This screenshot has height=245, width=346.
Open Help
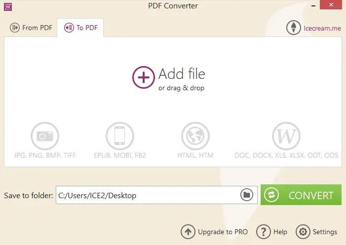point(280,232)
